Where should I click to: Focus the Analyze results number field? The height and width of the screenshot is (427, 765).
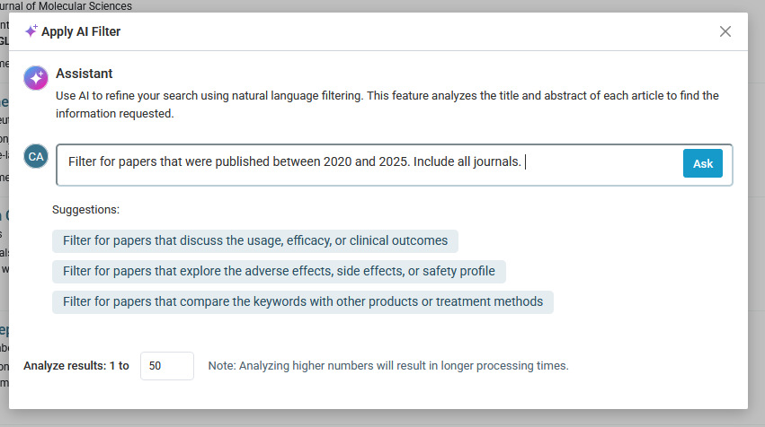(x=166, y=366)
